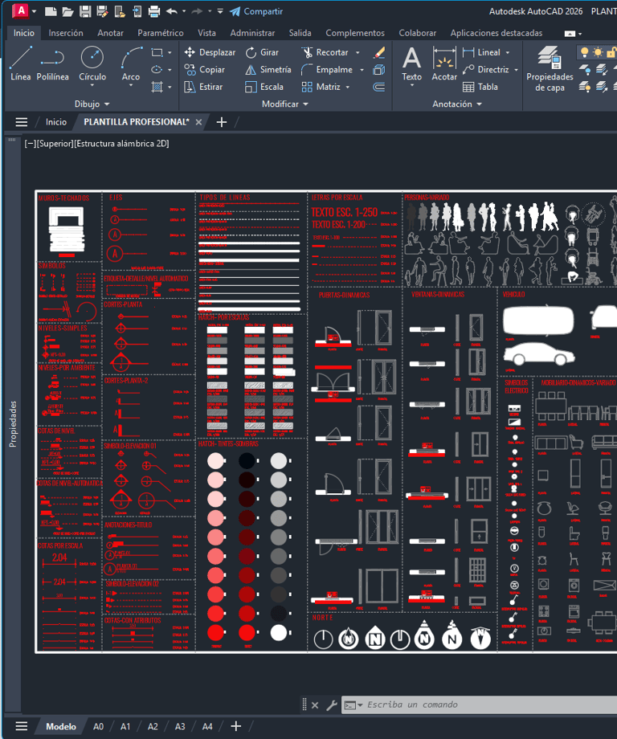Viewport: 617px width, 739px height.
Task: Open the AutoCAD application menu arrow
Action: [34, 11]
